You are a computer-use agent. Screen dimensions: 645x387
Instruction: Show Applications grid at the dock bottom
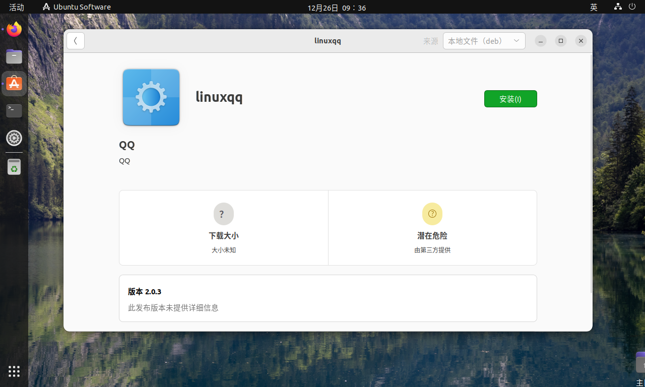[14, 371]
